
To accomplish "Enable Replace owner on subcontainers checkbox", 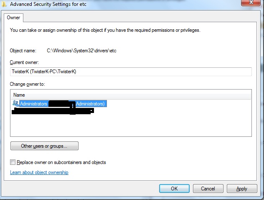I will point(13,162).
